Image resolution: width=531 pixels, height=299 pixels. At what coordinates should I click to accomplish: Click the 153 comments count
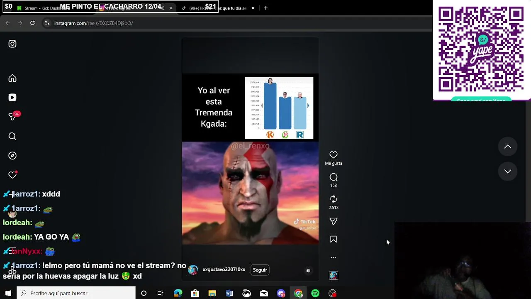coord(334,185)
